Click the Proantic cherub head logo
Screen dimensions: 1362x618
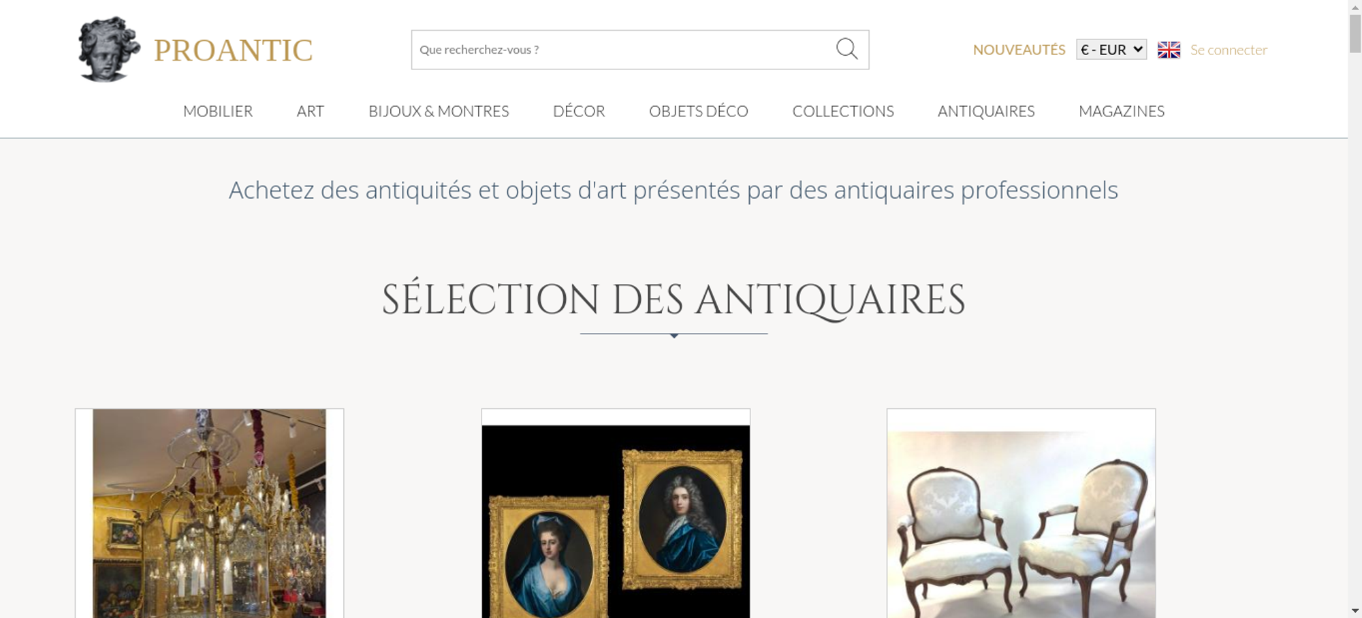pos(109,50)
